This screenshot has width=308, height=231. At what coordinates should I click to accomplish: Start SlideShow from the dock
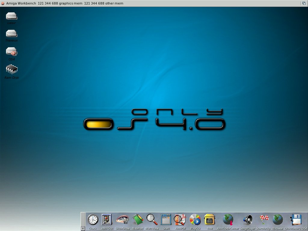pyautogui.click(x=122, y=220)
